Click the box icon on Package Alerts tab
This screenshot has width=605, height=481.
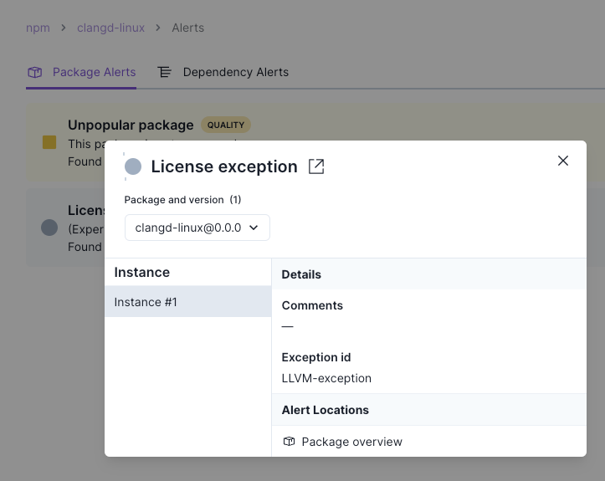(x=35, y=72)
